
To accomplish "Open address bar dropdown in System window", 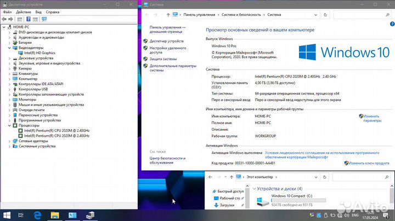I will pyautogui.click(x=315, y=15).
